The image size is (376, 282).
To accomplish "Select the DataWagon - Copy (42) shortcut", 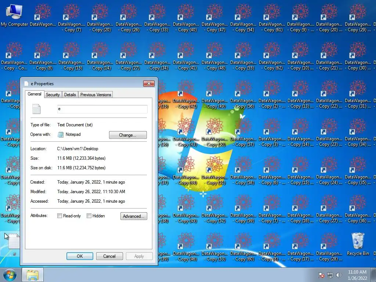I will [186, 94].
